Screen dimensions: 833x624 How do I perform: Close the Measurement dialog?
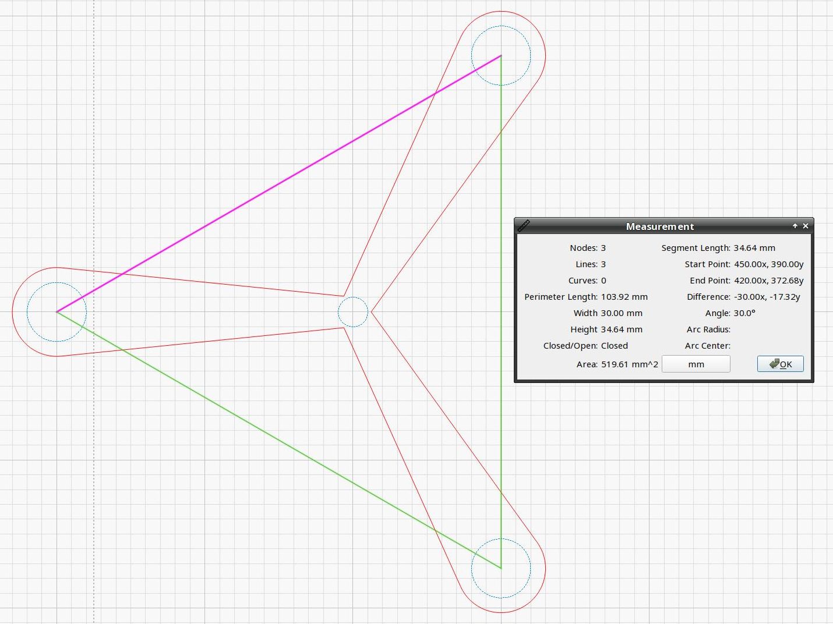pos(806,226)
